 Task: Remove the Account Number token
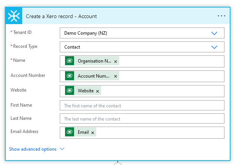(x=115, y=76)
